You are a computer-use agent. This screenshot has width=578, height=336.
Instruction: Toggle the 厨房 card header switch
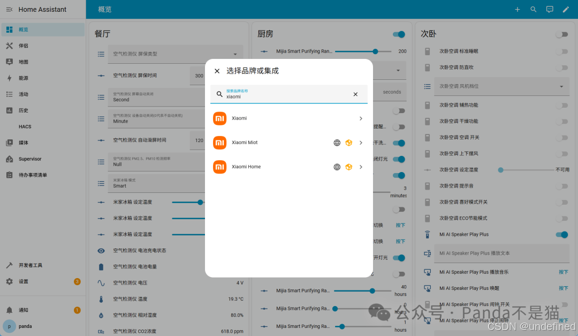coord(399,34)
